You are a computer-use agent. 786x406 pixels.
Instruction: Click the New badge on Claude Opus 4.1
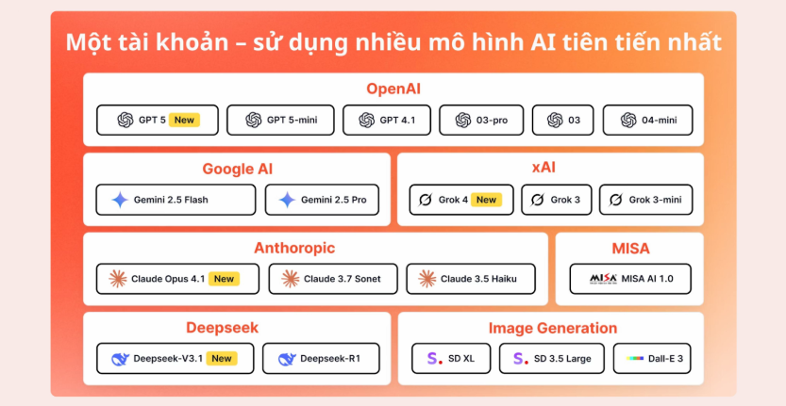[224, 279]
